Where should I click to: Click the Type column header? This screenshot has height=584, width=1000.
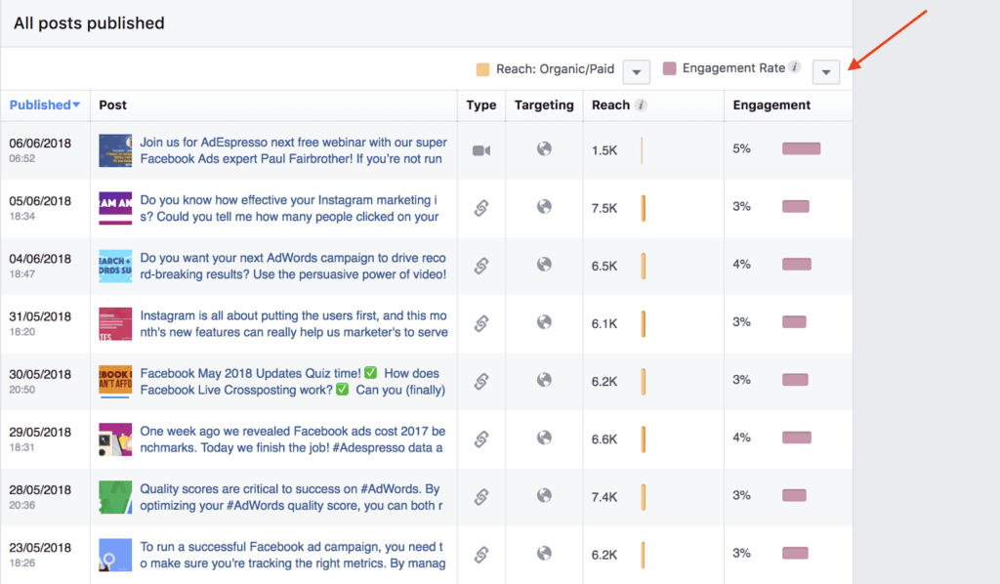coord(480,105)
